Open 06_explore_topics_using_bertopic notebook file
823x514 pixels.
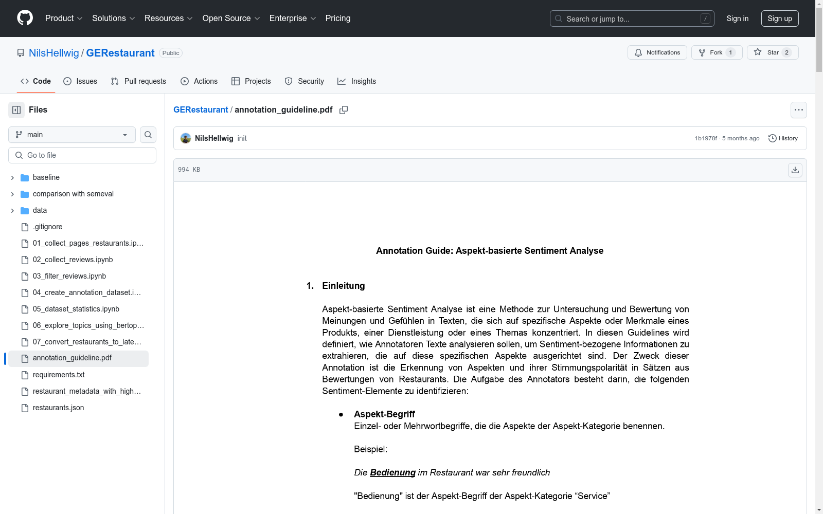point(88,325)
